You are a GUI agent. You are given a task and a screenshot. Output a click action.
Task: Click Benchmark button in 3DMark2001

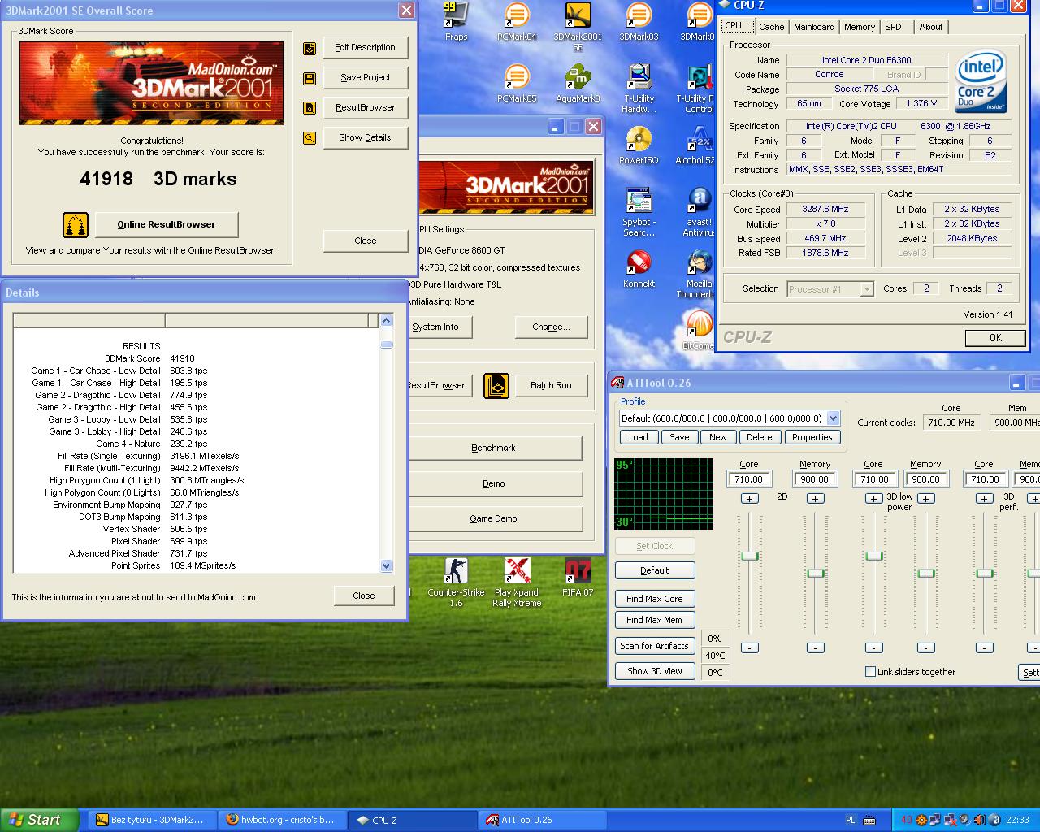click(494, 448)
